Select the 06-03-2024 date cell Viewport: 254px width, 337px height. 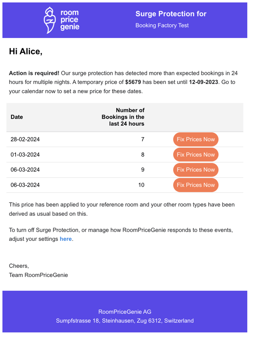(25, 170)
